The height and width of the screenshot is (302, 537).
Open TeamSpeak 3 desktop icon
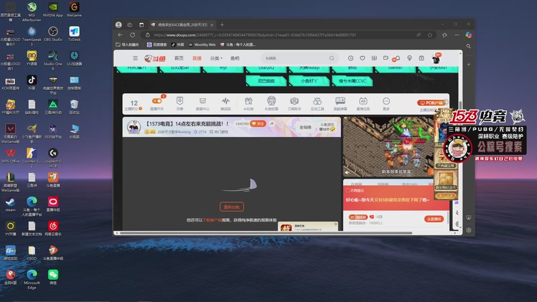[32, 36]
